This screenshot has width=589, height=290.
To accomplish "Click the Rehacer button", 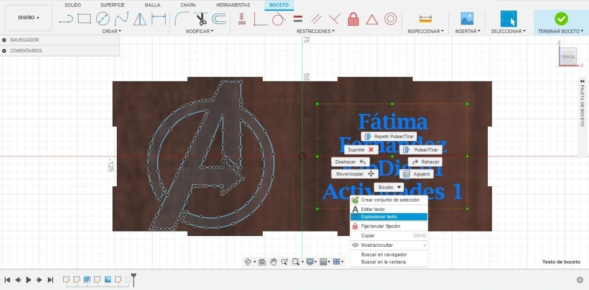I will tap(425, 162).
